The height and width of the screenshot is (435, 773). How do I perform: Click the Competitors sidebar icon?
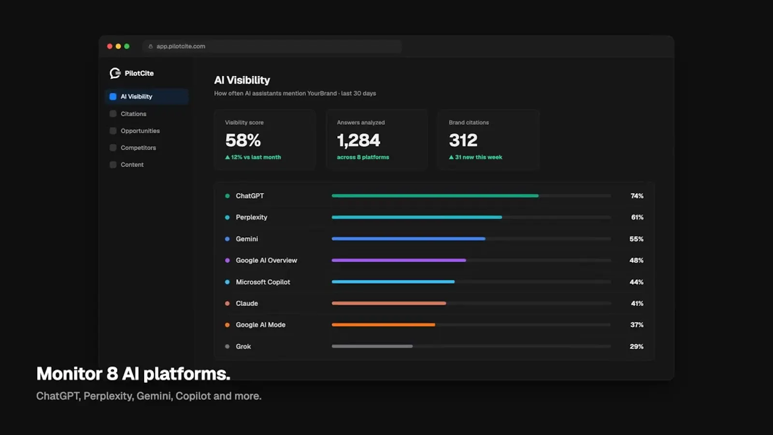pyautogui.click(x=113, y=147)
